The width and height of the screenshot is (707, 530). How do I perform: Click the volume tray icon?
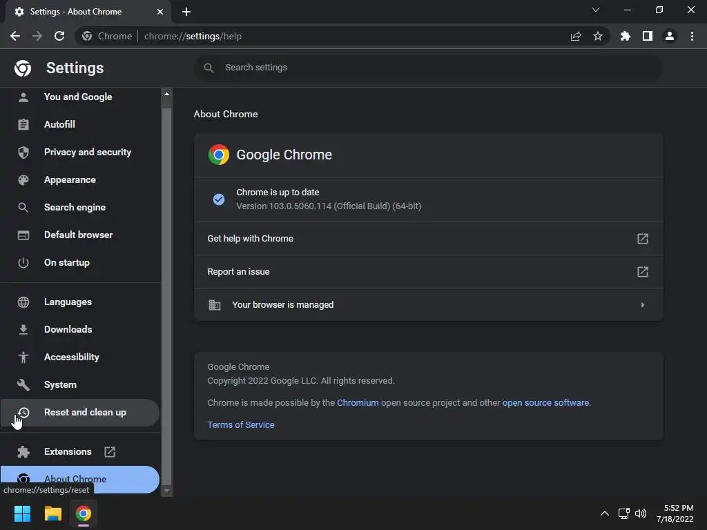click(641, 513)
